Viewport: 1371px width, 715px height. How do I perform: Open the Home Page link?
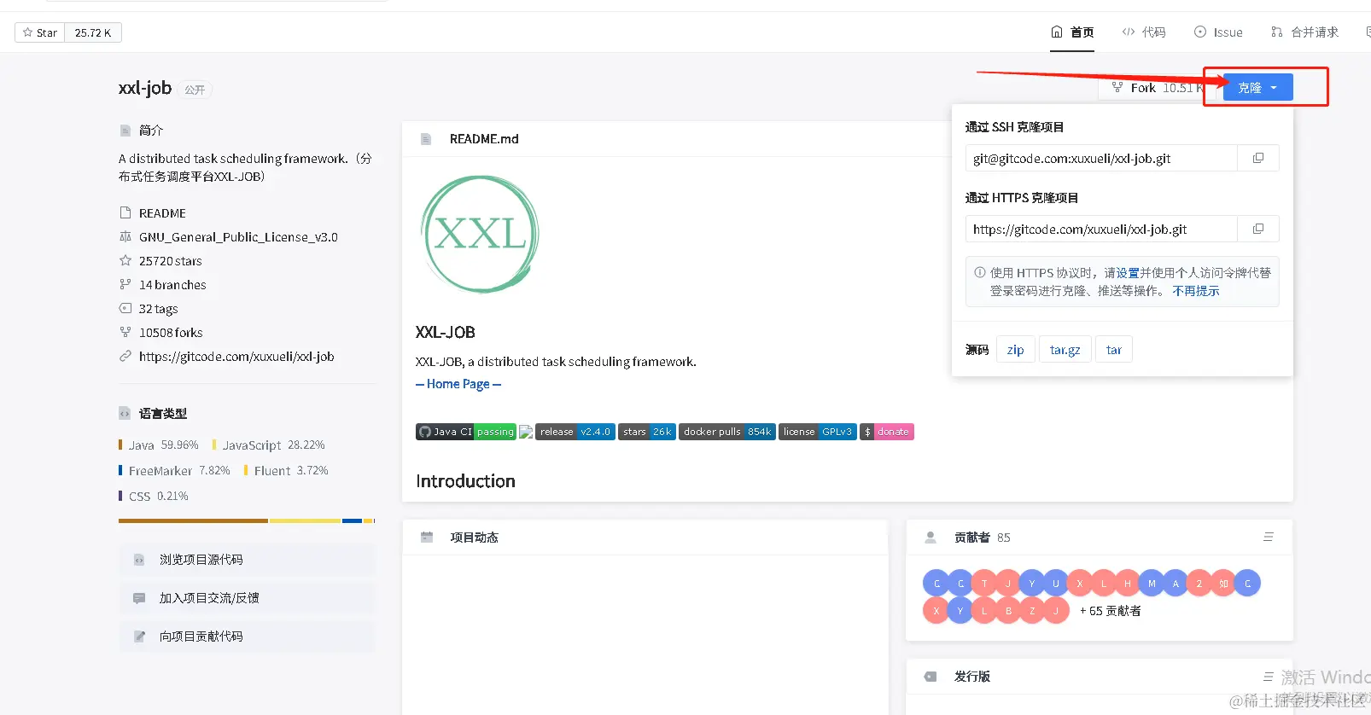point(458,384)
